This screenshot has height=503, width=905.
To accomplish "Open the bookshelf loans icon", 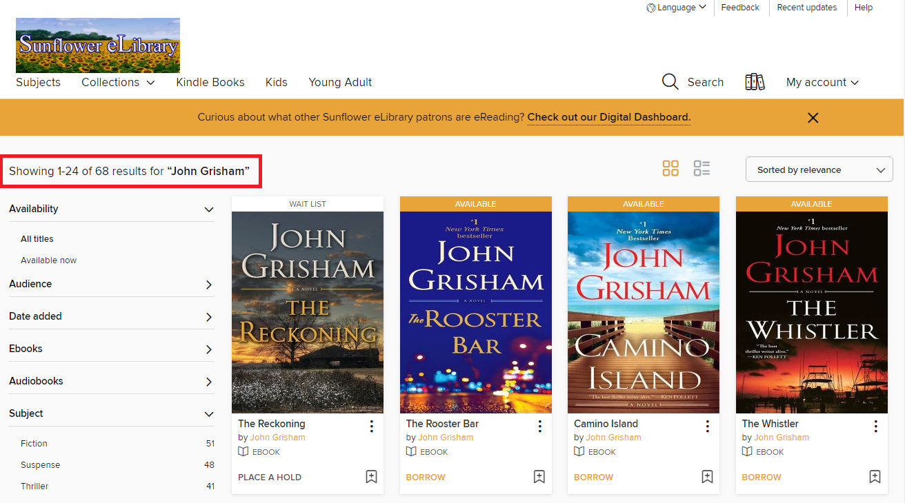I will click(x=755, y=82).
